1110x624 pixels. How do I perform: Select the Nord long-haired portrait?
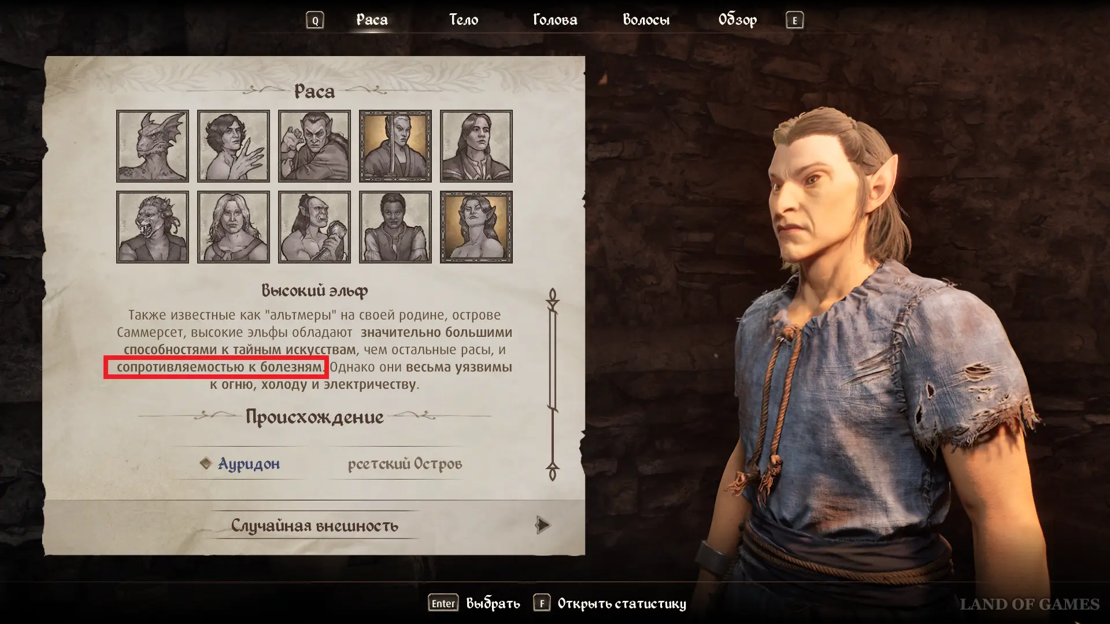[x=233, y=227]
